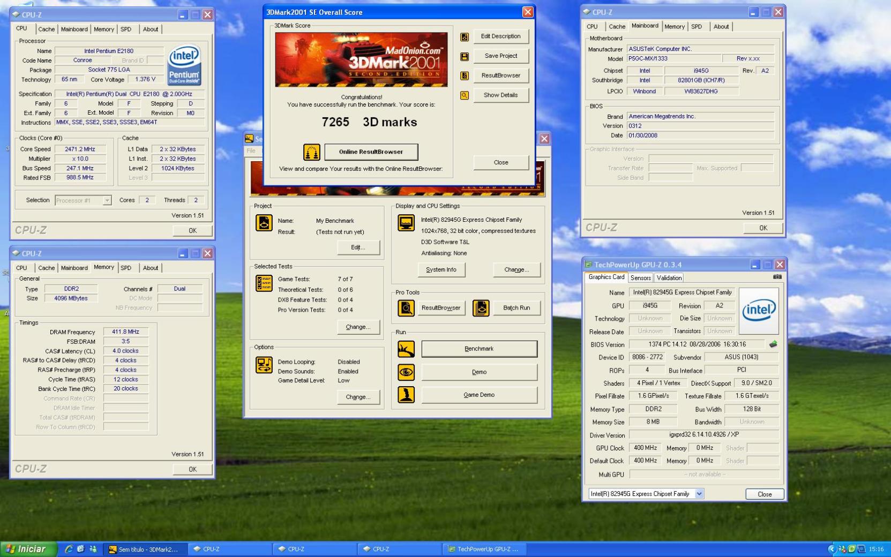Screen dimensions: 891x557
Task: Click the Intel Pentium logo in CPU-Z
Action: tap(184, 65)
